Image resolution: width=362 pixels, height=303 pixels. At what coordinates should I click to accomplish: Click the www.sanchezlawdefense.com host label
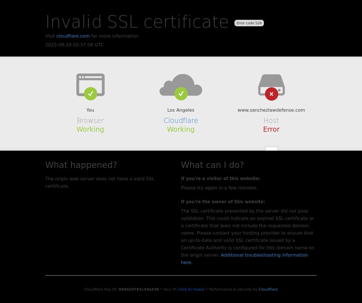[271, 110]
